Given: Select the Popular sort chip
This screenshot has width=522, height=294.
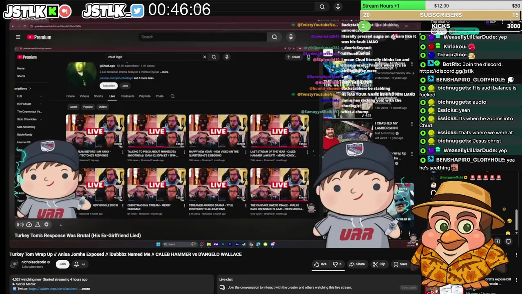Looking at the screenshot, I should [88, 107].
